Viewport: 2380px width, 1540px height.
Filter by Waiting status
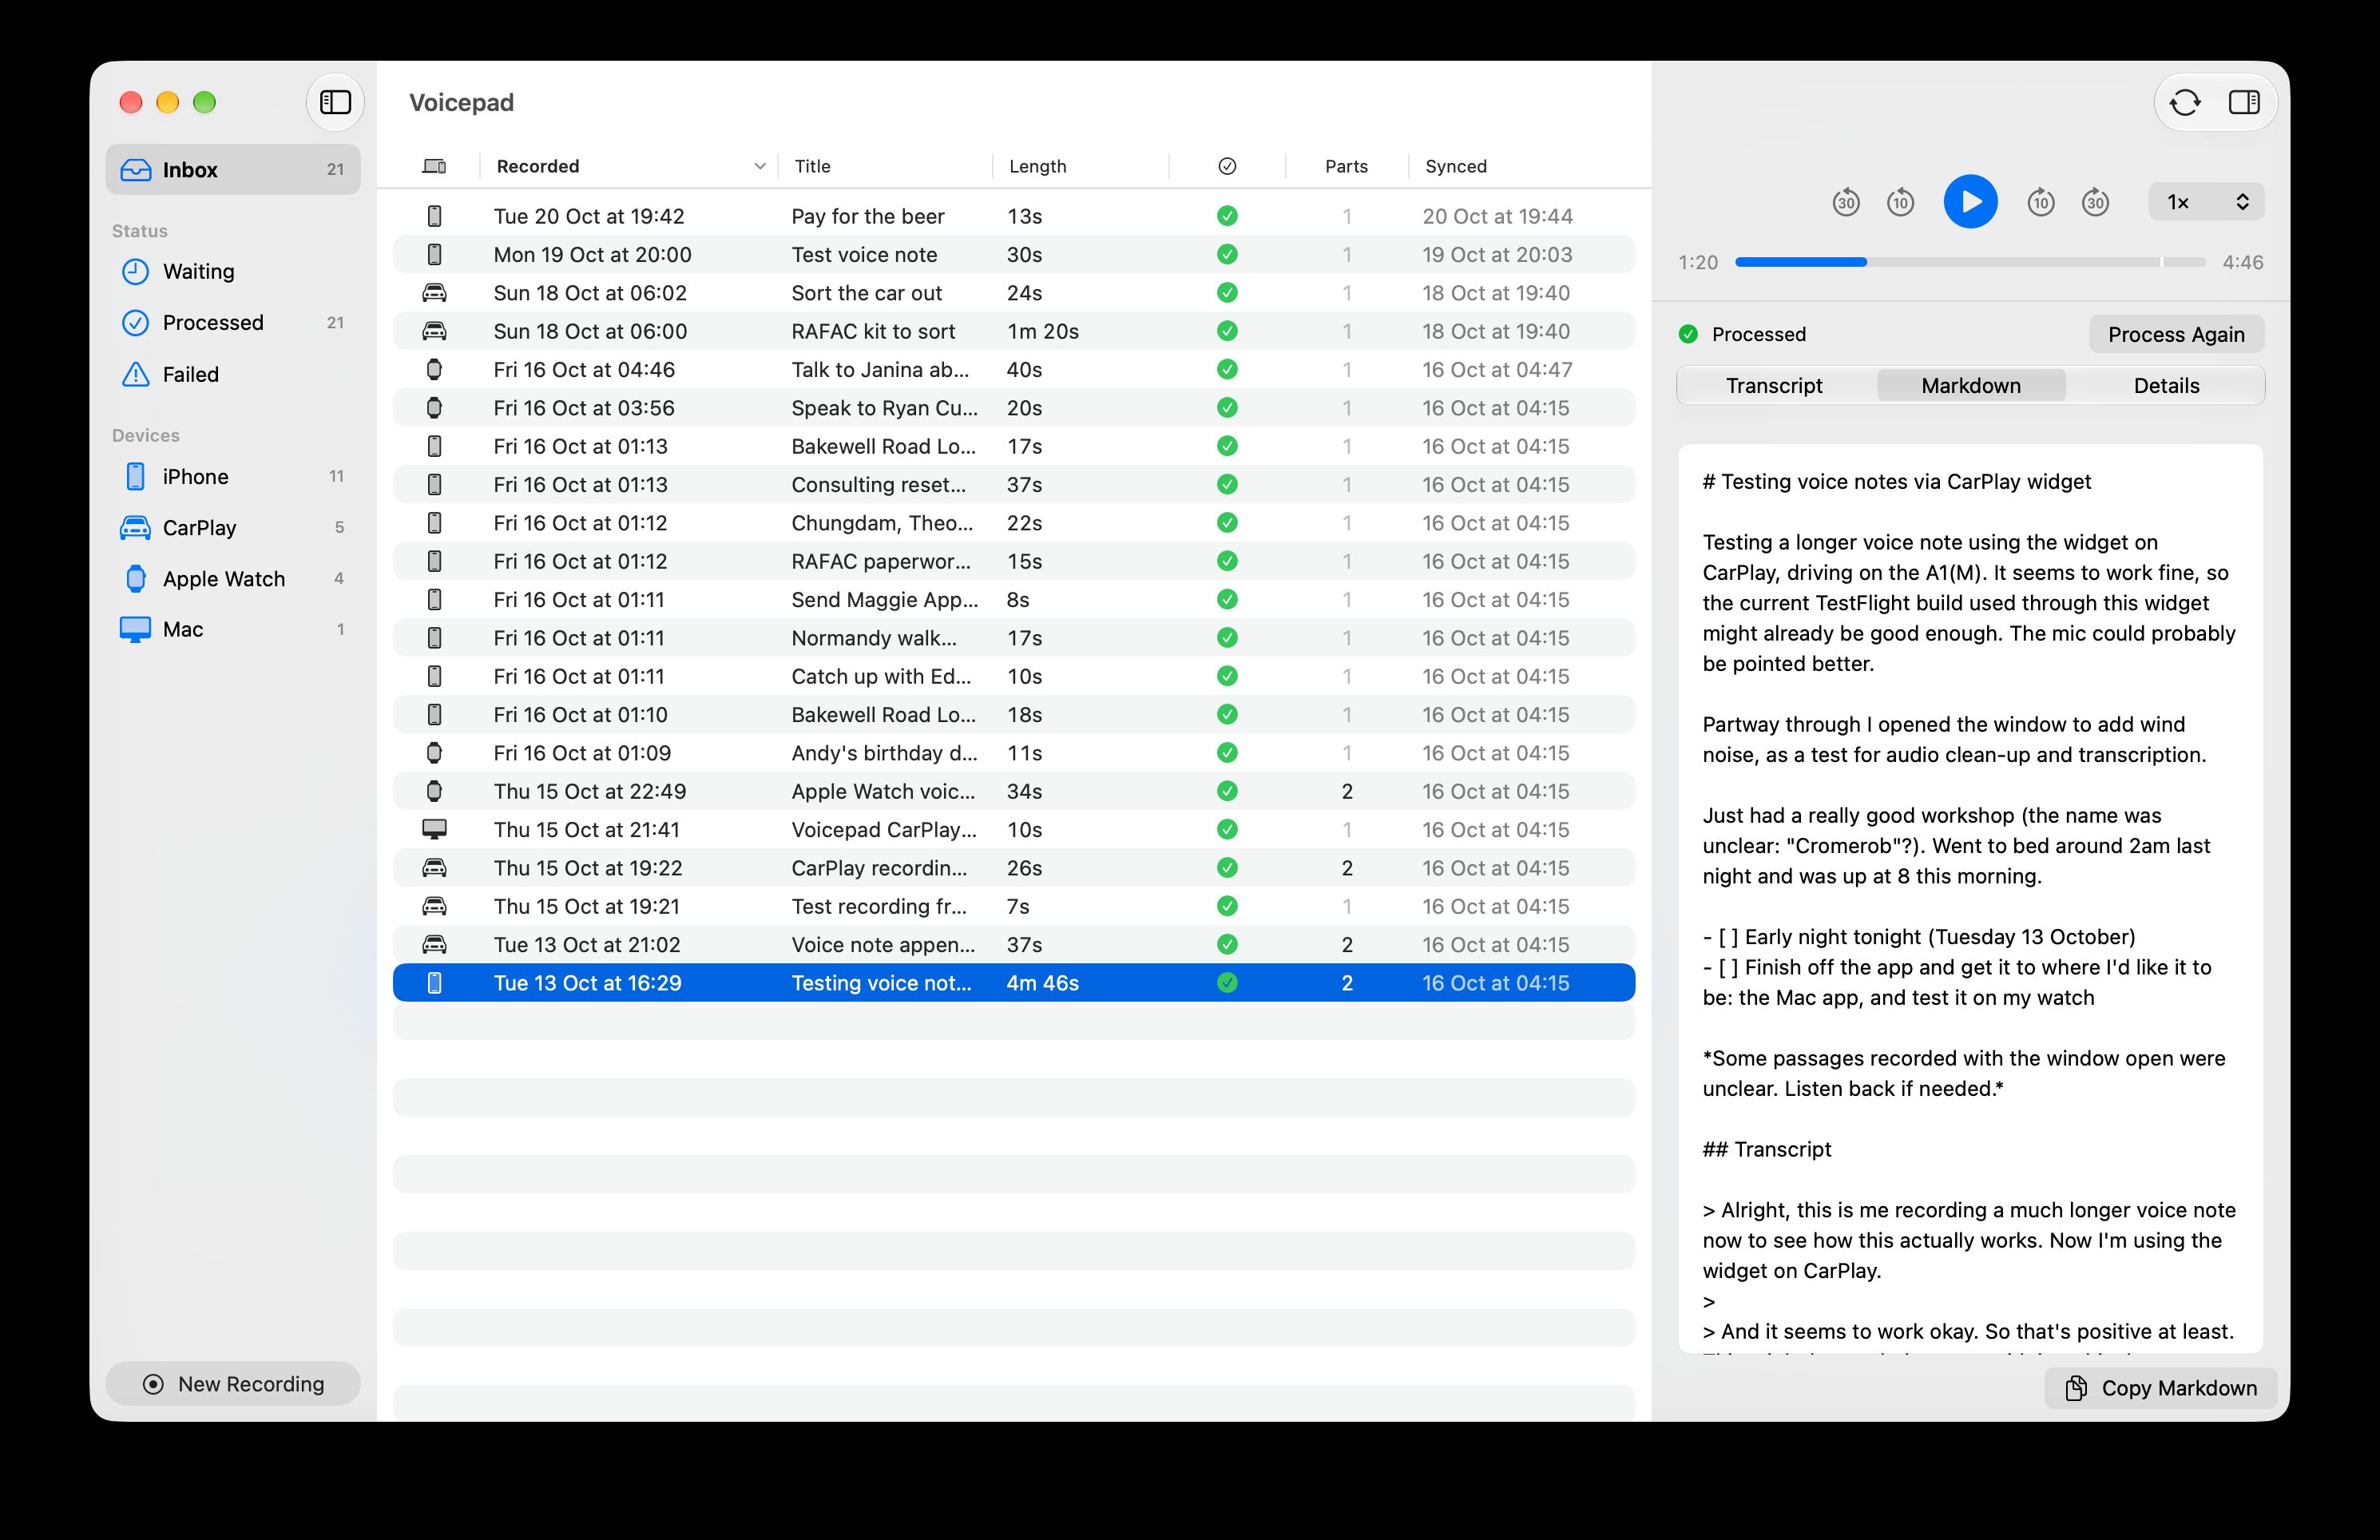[x=233, y=272]
